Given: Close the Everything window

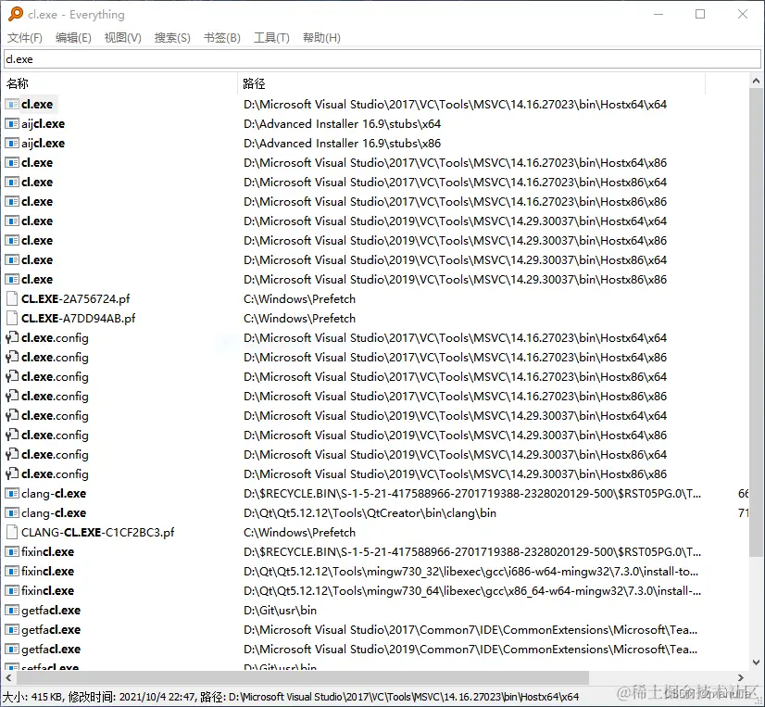Looking at the screenshot, I should click(743, 14).
